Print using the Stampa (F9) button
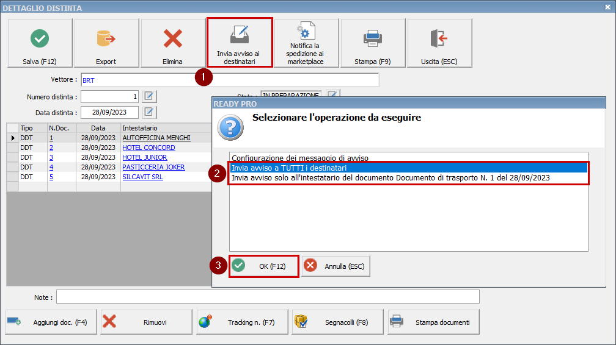Image resolution: width=616 pixels, height=345 pixels. click(x=373, y=43)
